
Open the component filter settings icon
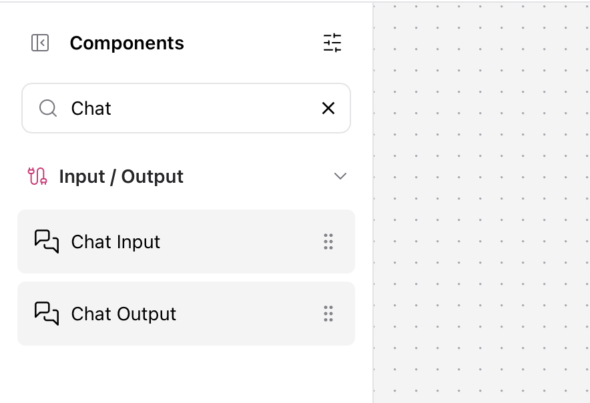(332, 43)
